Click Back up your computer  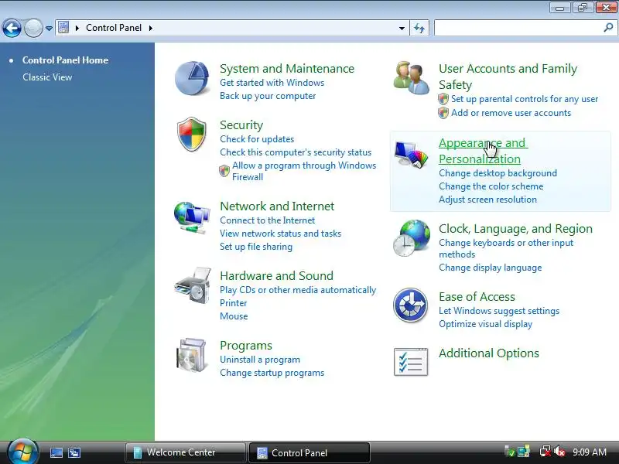[268, 96]
